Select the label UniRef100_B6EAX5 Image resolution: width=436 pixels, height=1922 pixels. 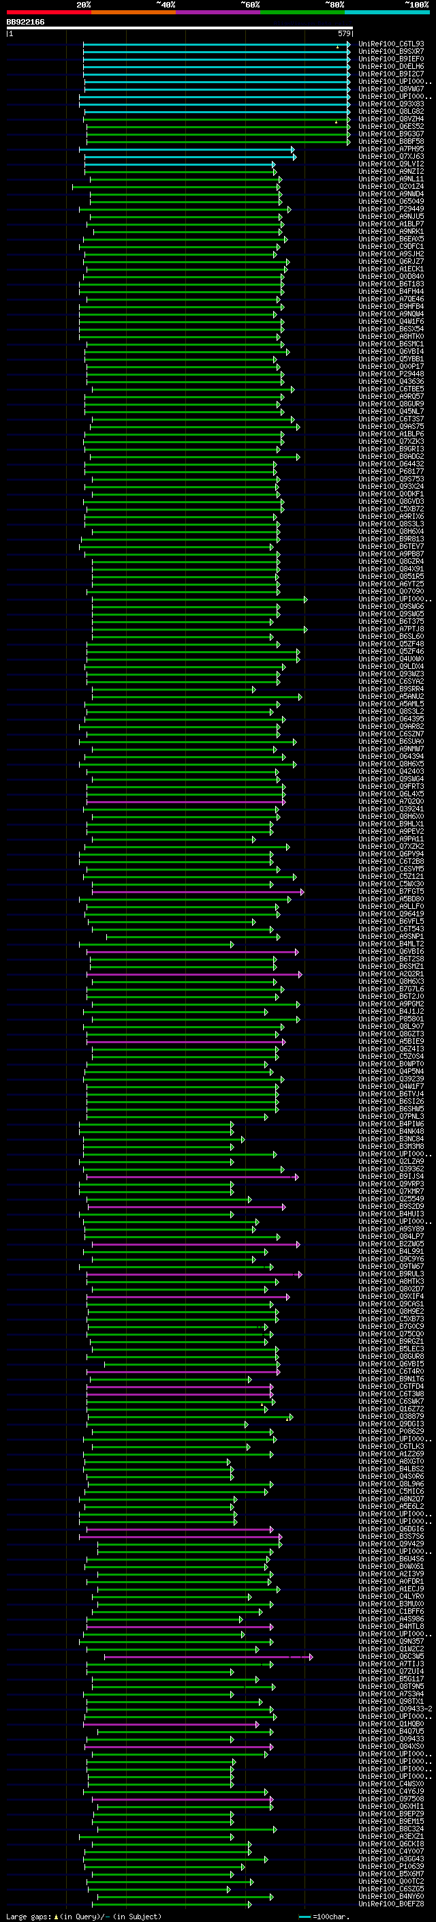point(391,239)
